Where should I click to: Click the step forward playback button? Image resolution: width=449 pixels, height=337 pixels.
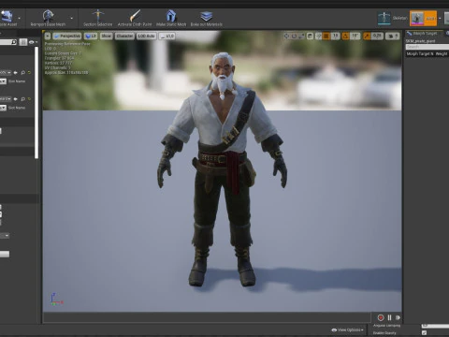[398, 317]
